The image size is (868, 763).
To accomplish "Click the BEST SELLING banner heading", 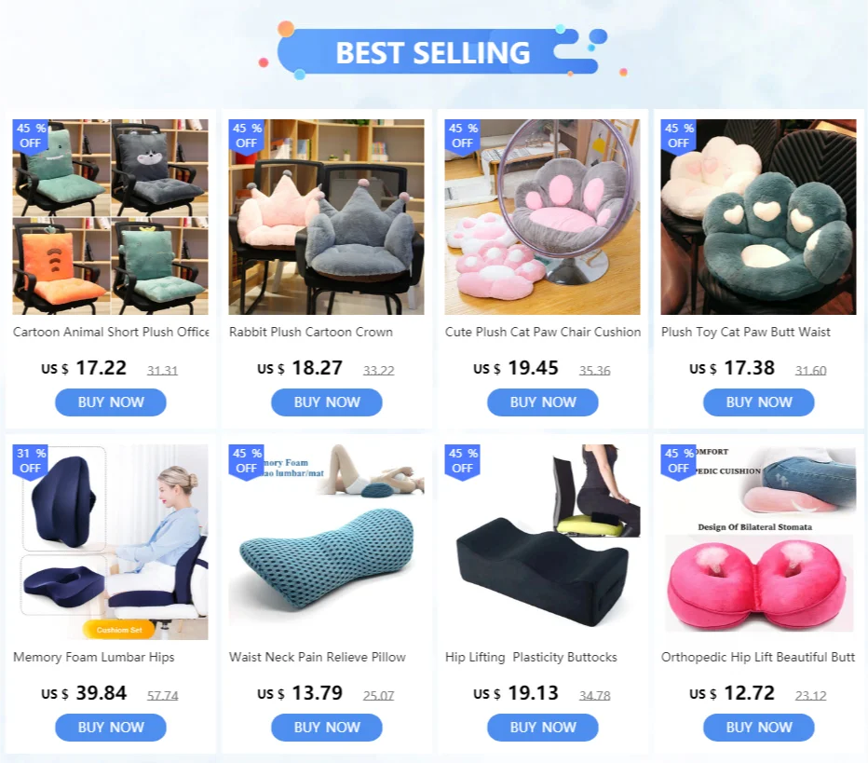I will point(433,52).
